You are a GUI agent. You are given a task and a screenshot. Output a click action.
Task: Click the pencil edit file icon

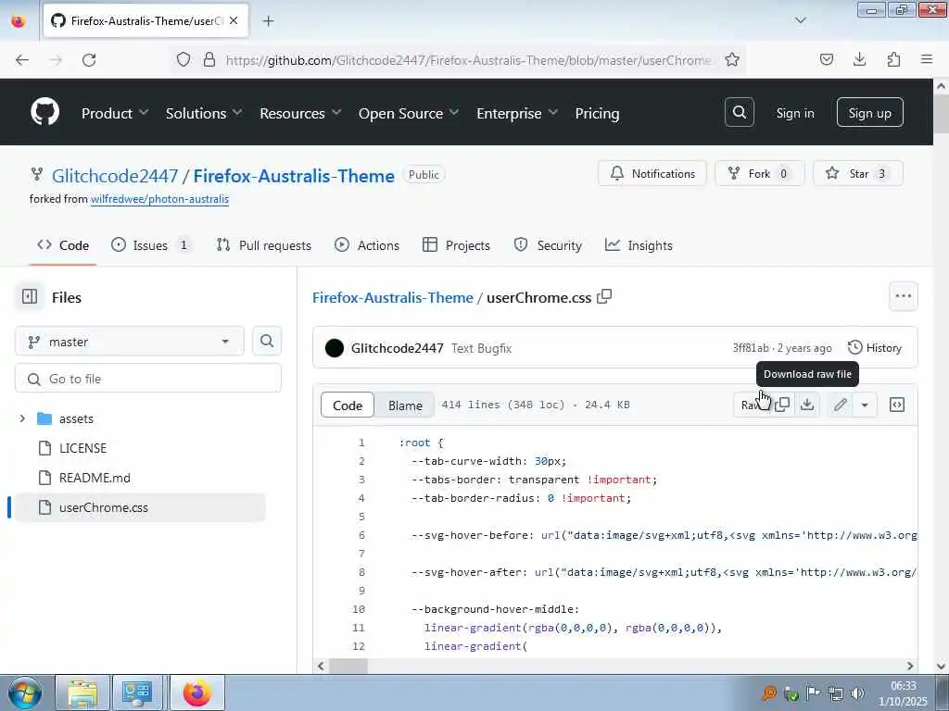tap(840, 405)
